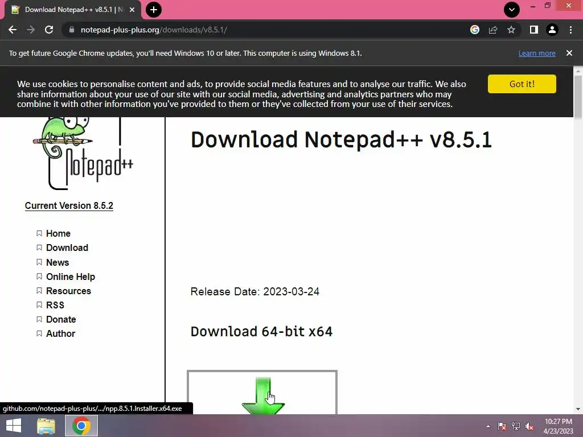Dismiss the Chrome update notification bar

tap(569, 53)
